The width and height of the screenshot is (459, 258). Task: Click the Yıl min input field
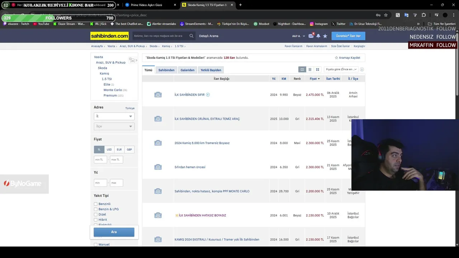click(x=100, y=183)
